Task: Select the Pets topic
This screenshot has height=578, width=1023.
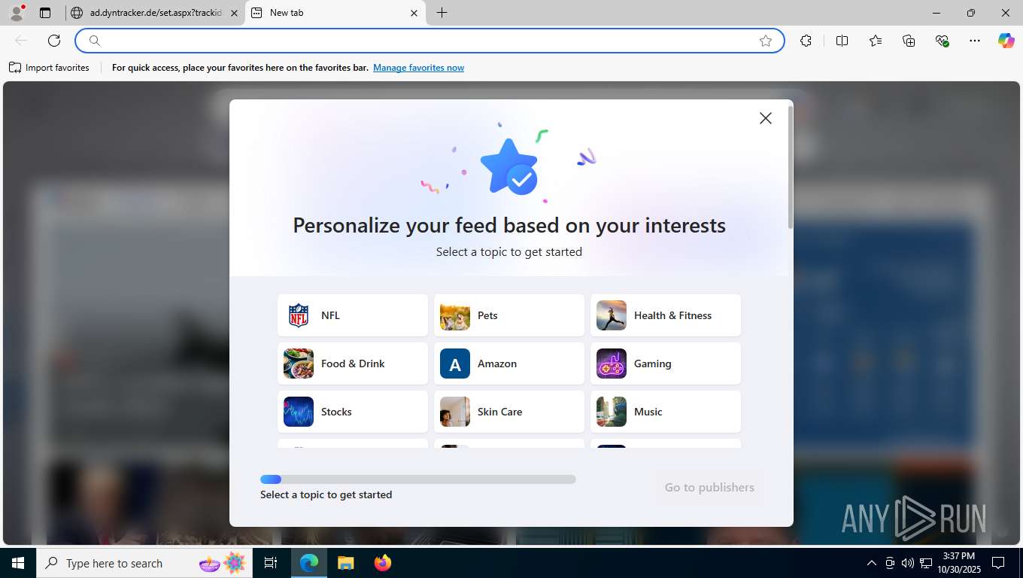Action: 509,315
